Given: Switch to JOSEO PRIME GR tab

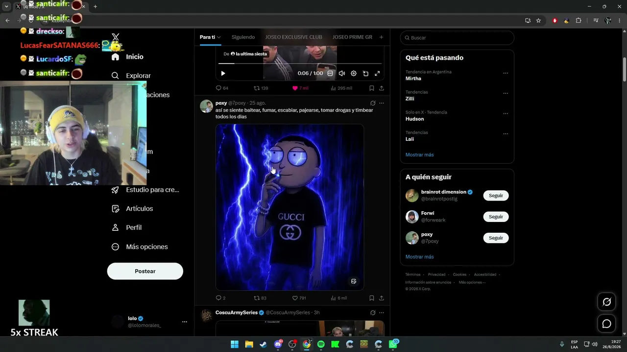Looking at the screenshot, I should pos(352,37).
